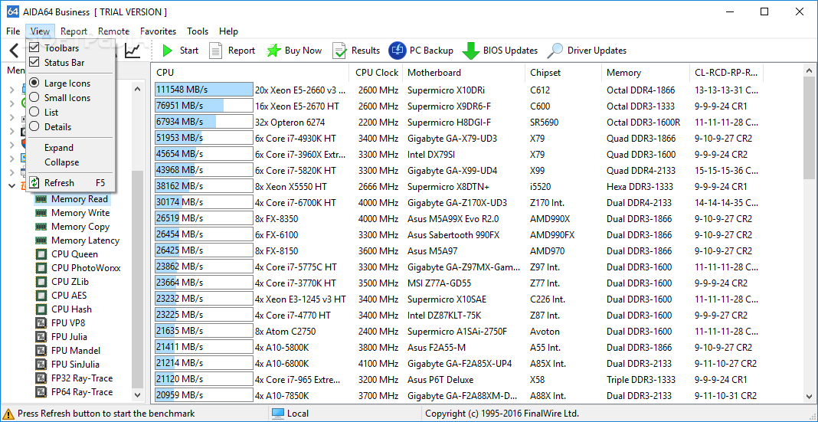Screen dimensions: 818x422
Task: Select CPU ZLib benchmark in tree
Action: [x=70, y=282]
